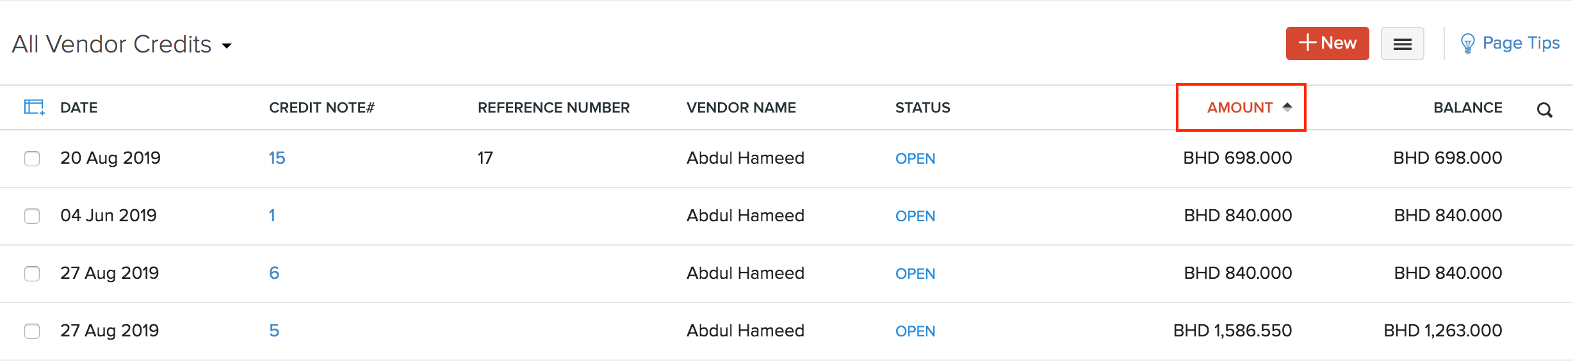Click the Amount sort arrow
The height and width of the screenshot is (362, 1573).
point(1287,107)
